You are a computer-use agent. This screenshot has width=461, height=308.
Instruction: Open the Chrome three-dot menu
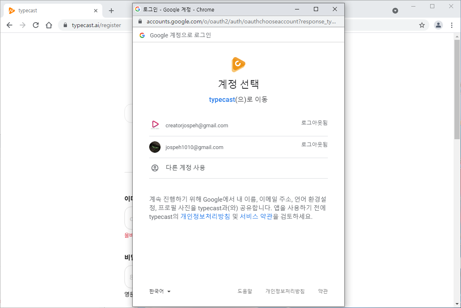tap(452, 25)
